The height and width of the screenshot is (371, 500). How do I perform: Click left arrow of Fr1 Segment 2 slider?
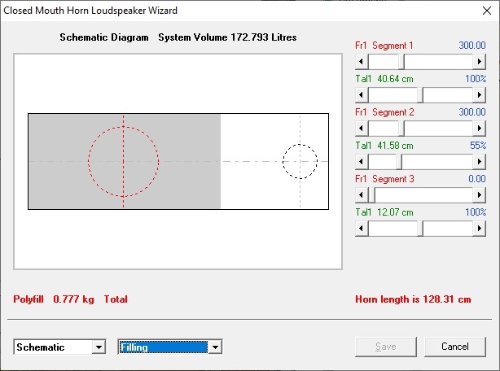362,129
